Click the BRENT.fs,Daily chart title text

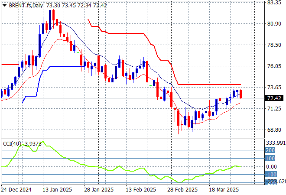tap(25, 5)
